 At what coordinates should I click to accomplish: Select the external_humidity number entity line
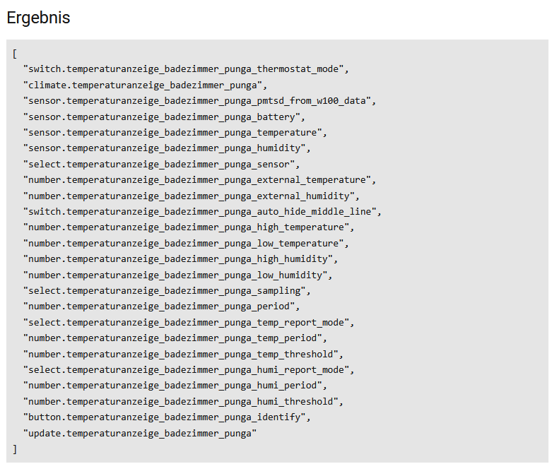click(191, 196)
